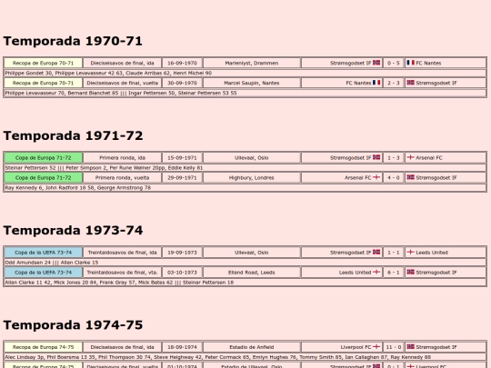
Task: Click the green Copa de Europa 71-72 cell, vuelta row
Action: pos(44,178)
